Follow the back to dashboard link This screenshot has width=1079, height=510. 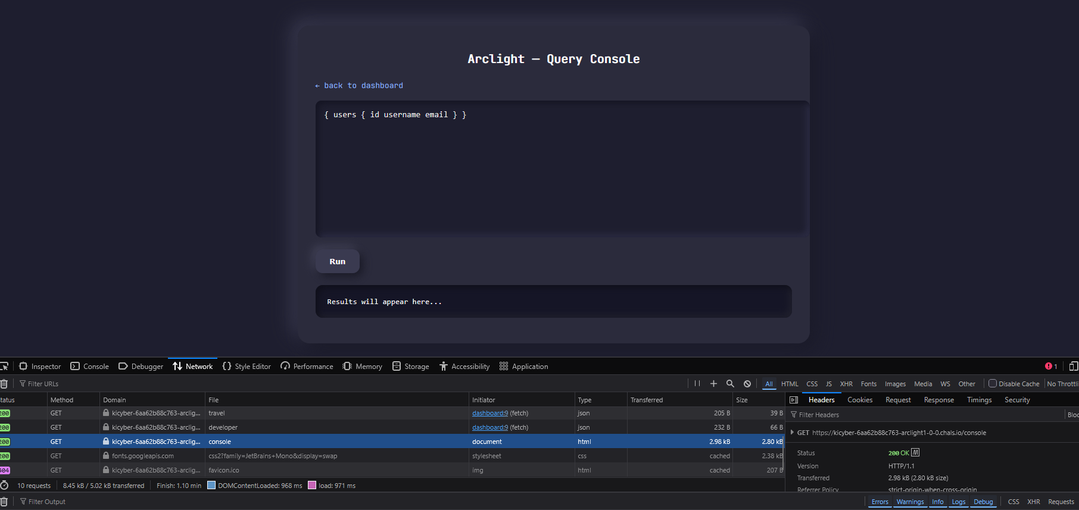point(359,86)
